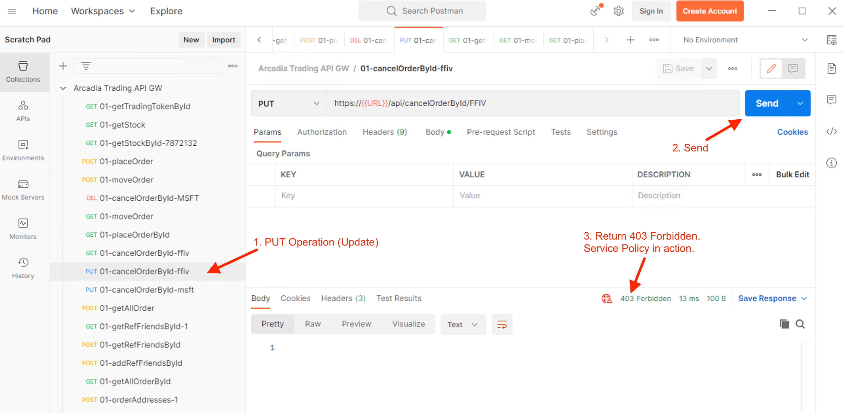Toggle word wrap in response body
The image size is (844, 413).
point(502,325)
